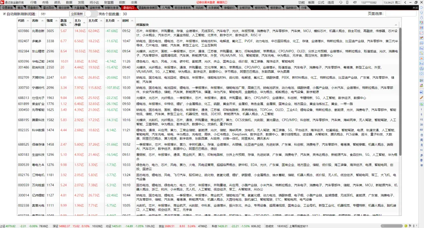Toggle the 自动刷新 checkbox
The image size is (424, 228).
click(x=4, y=14)
